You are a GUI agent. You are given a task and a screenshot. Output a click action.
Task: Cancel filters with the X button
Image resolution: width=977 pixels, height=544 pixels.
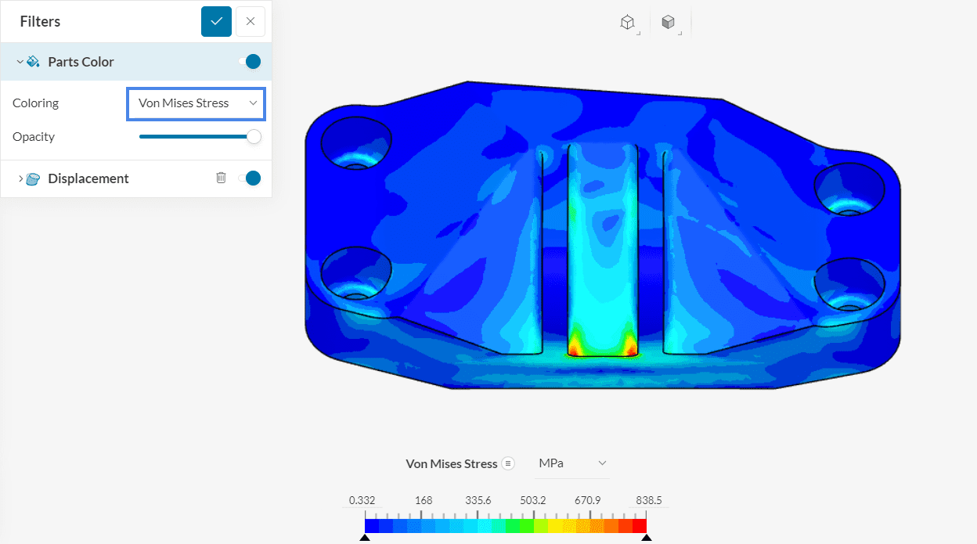[250, 21]
